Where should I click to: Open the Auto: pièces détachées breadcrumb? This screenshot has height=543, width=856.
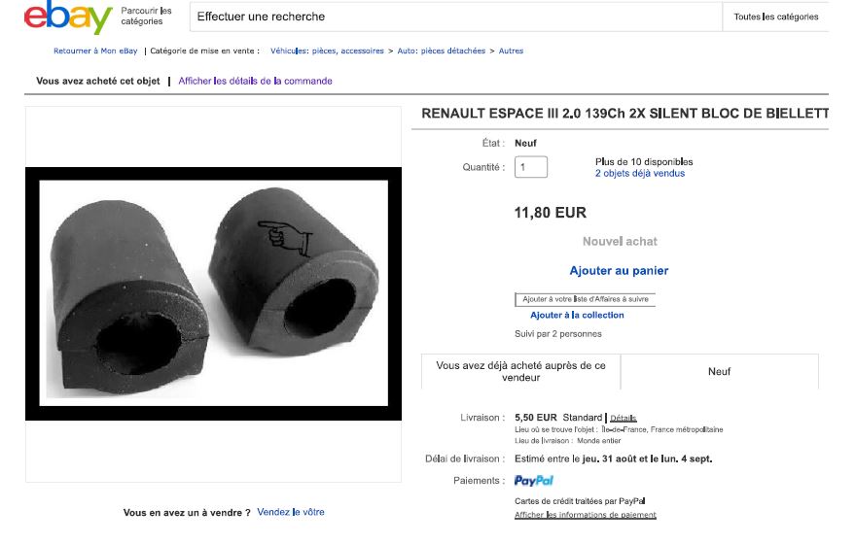tap(443, 51)
